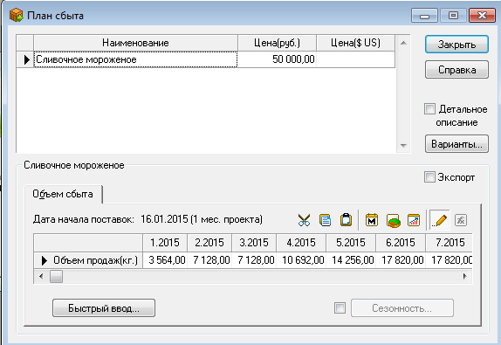Viewport: 501px width, 345px height.
Task: Maximize the План сбыта window
Action: 453,16
